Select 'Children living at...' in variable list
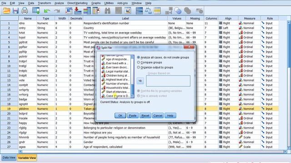Viewport: 291px width, 163px height. click(115, 76)
